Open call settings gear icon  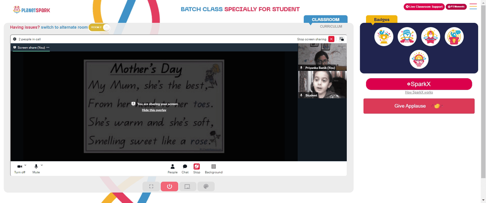point(15,39)
